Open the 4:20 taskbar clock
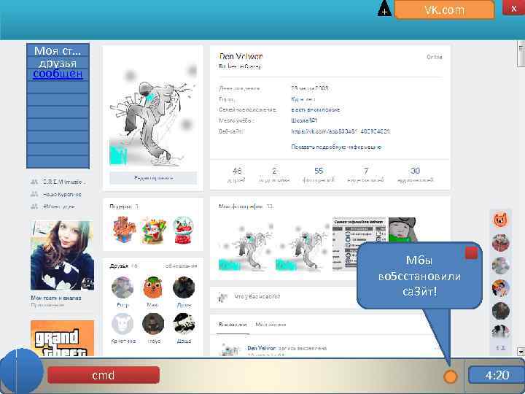Image resolution: width=525 pixels, height=394 pixels. pos(497,375)
